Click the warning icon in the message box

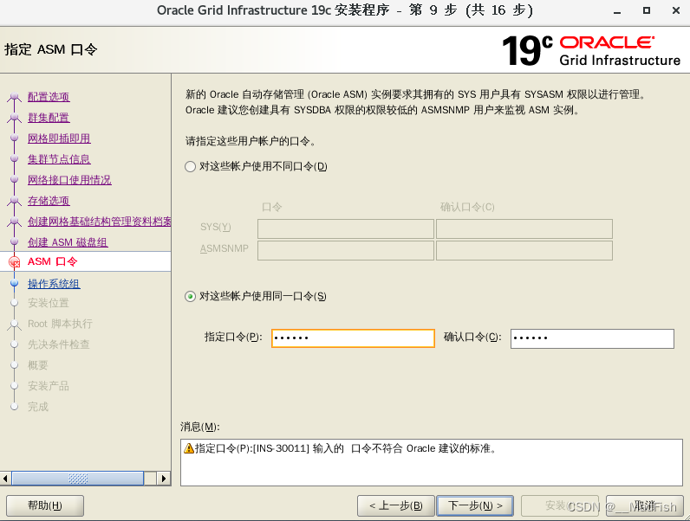coord(189,448)
